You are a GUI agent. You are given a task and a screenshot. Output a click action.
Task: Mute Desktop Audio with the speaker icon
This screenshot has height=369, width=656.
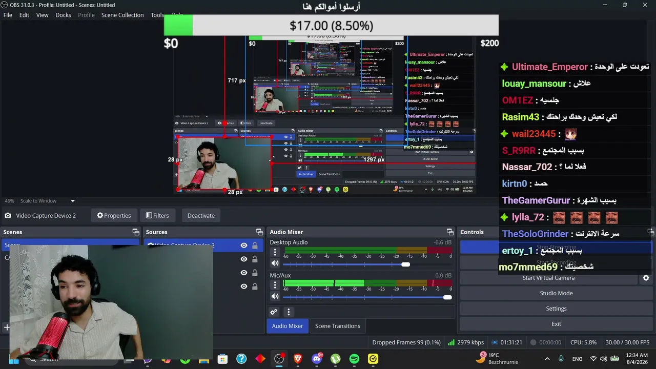pyautogui.click(x=275, y=263)
